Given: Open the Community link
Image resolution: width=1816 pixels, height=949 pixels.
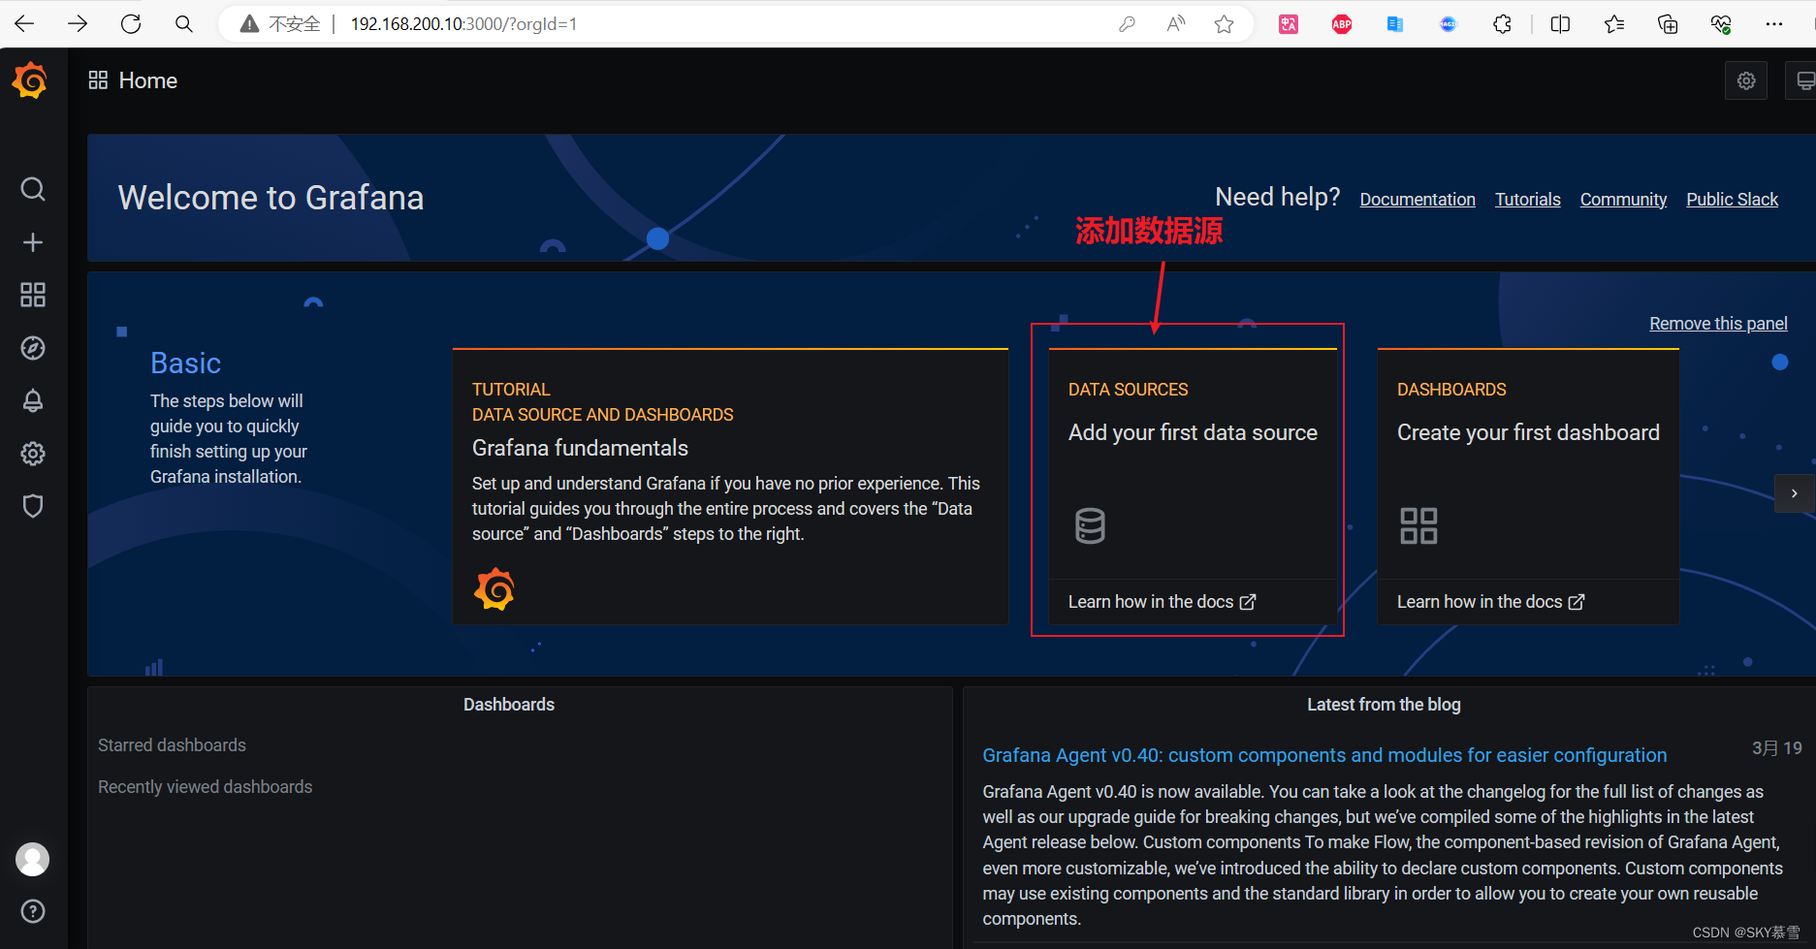Looking at the screenshot, I should click(1623, 200).
